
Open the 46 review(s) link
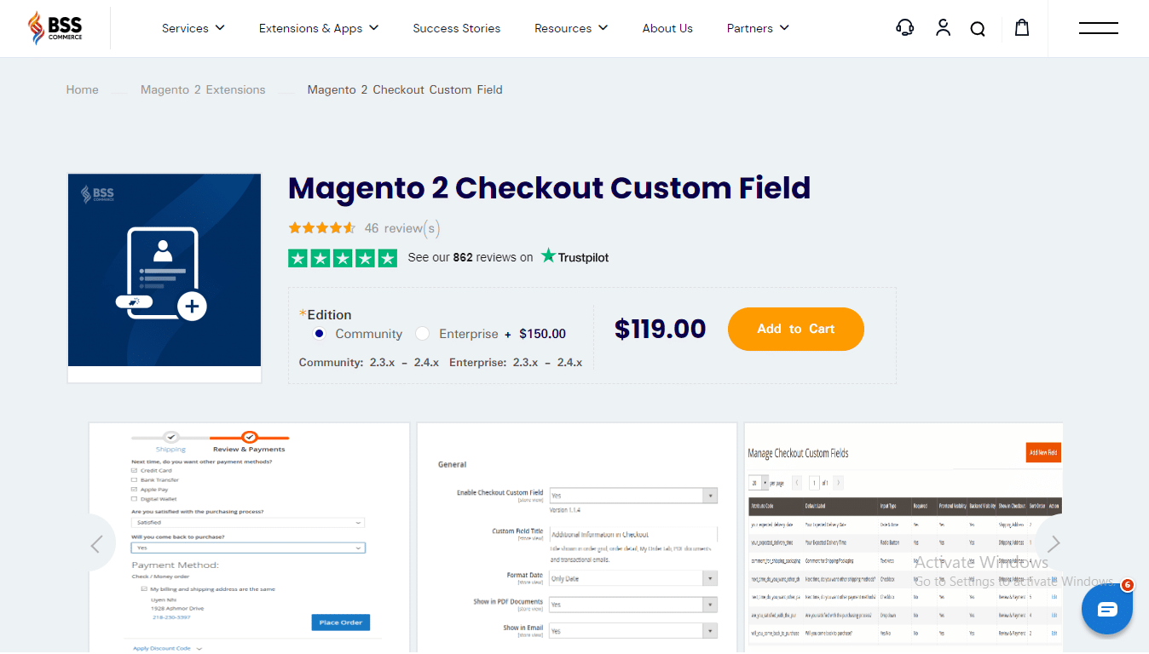coord(402,228)
